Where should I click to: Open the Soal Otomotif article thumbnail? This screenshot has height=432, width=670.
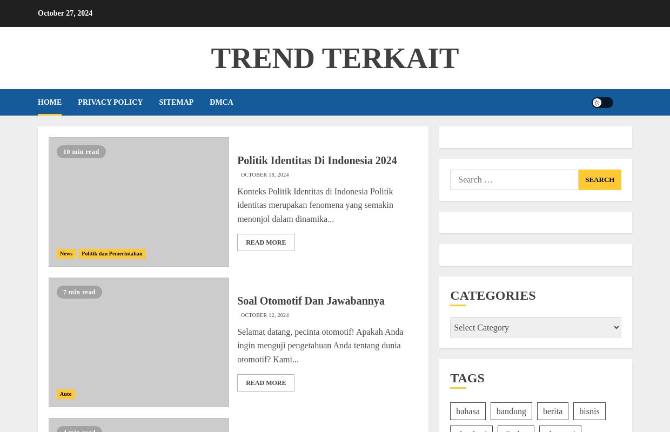[x=139, y=342]
